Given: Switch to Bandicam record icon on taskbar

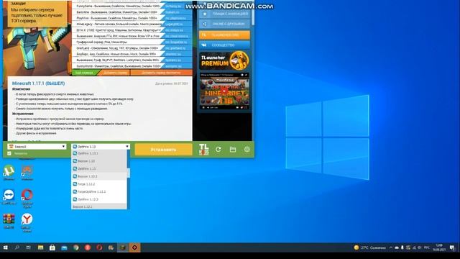Looking at the screenshot, I should [134, 247].
